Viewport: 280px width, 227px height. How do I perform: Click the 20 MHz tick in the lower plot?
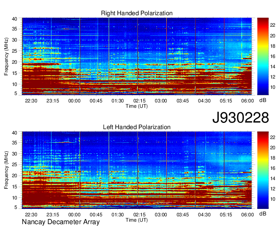pyautogui.click(x=14, y=176)
